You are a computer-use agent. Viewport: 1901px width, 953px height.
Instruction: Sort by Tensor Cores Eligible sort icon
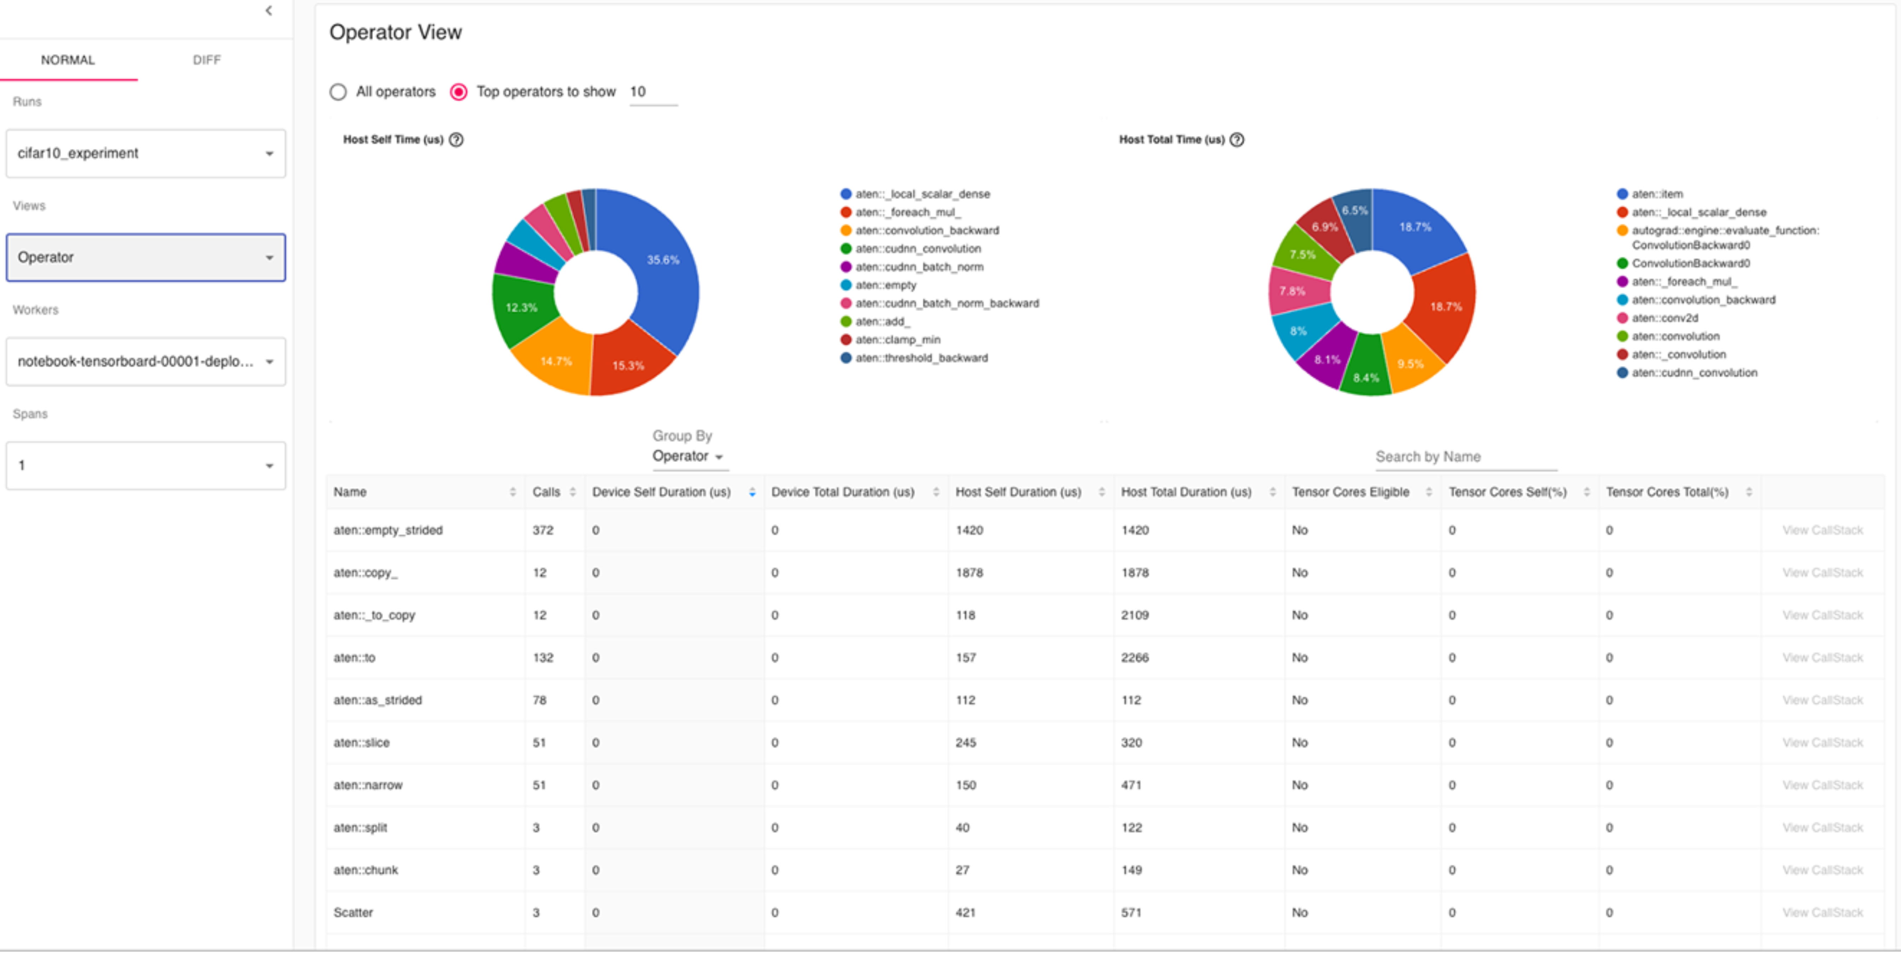(x=1429, y=492)
